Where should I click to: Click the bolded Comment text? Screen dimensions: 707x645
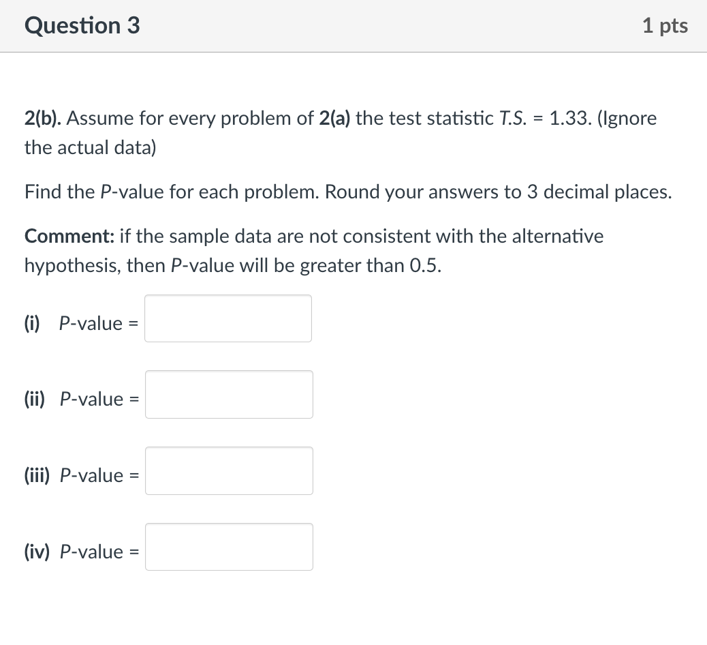coord(69,236)
